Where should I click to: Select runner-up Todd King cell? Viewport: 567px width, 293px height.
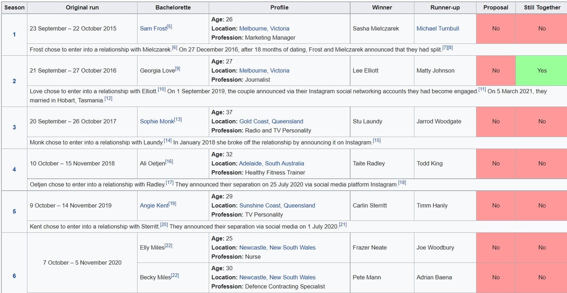(445, 164)
